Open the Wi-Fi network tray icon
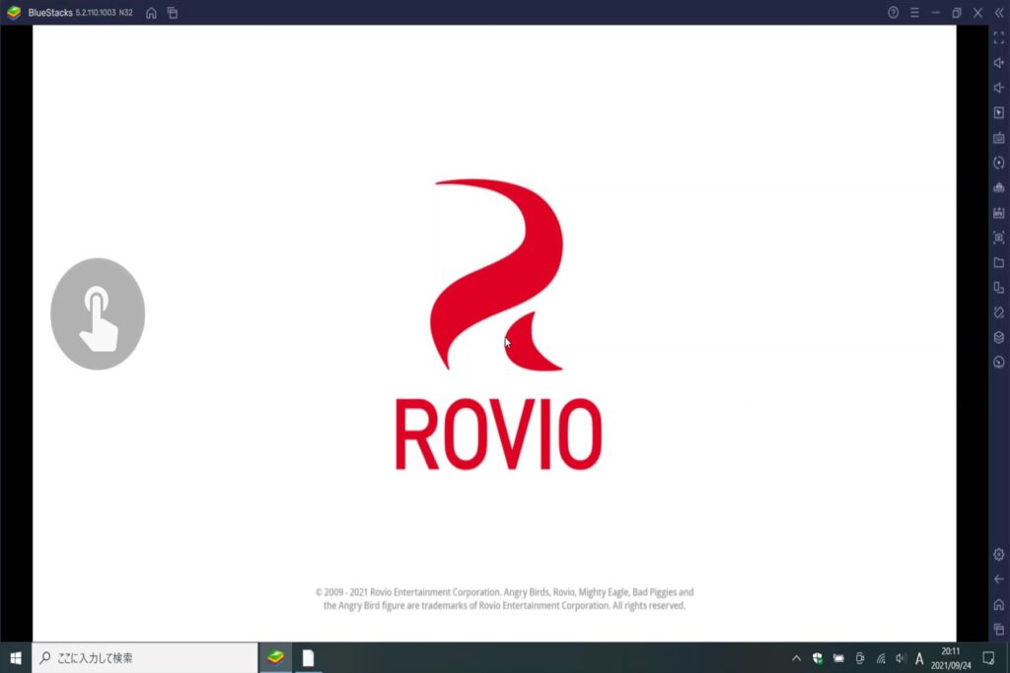The width and height of the screenshot is (1010, 673). (x=881, y=658)
